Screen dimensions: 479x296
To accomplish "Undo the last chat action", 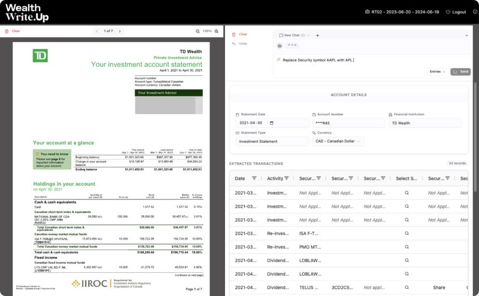I will click(x=239, y=43).
